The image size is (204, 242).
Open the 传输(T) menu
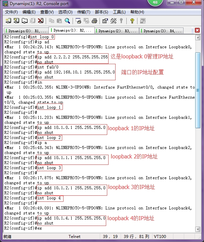(84, 12)
